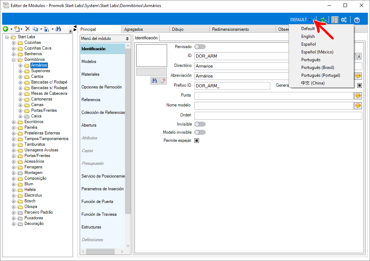The height and width of the screenshot is (261, 370).
Task: Open the back arrow dropdown
Action: [x=11, y=29]
